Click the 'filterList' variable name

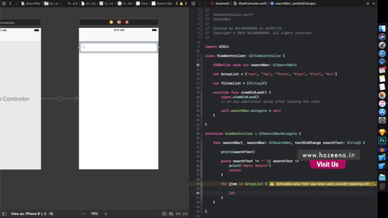pos(231,83)
